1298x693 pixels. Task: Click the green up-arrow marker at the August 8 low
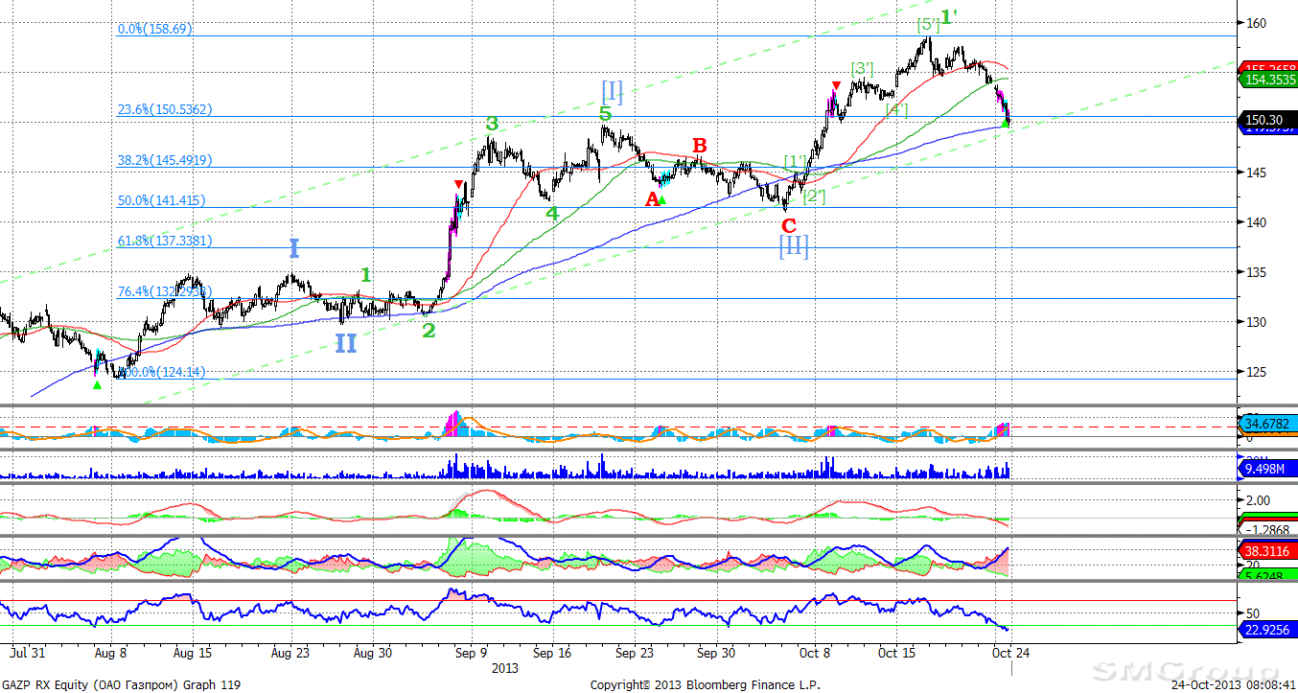[x=96, y=384]
